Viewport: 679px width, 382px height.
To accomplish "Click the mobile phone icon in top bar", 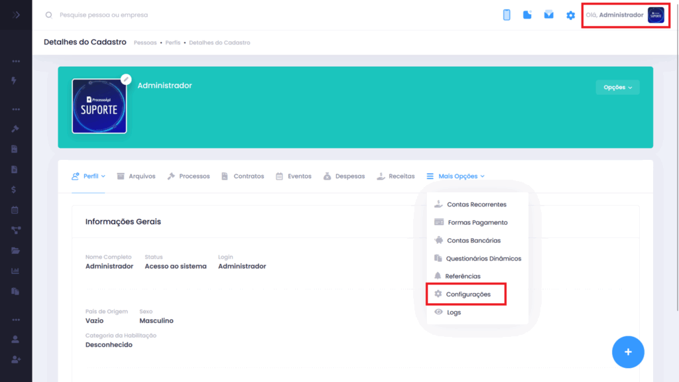I will tap(507, 15).
